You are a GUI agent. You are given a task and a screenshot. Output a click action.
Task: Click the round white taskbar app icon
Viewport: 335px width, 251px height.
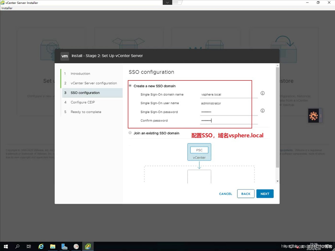click(76, 246)
